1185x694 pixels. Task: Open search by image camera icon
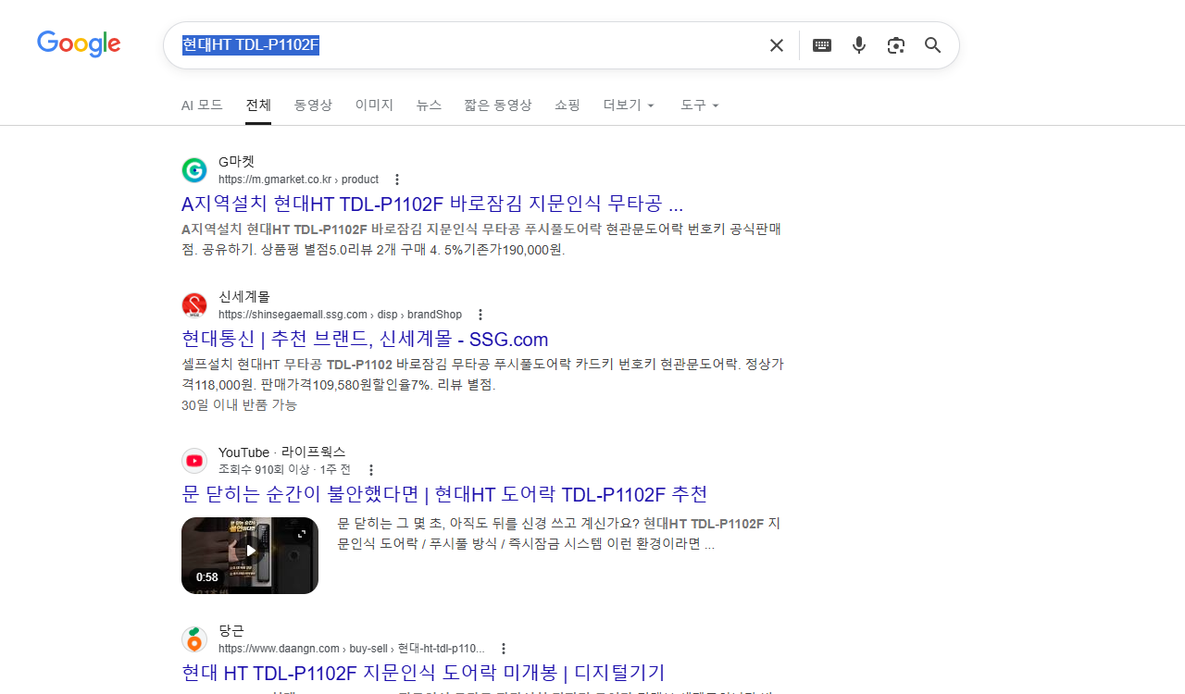895,45
